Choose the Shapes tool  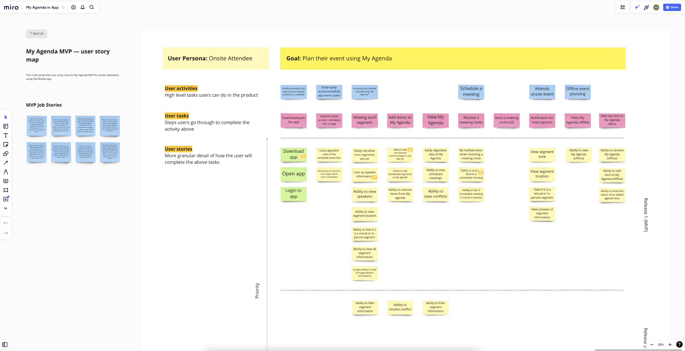click(x=6, y=154)
